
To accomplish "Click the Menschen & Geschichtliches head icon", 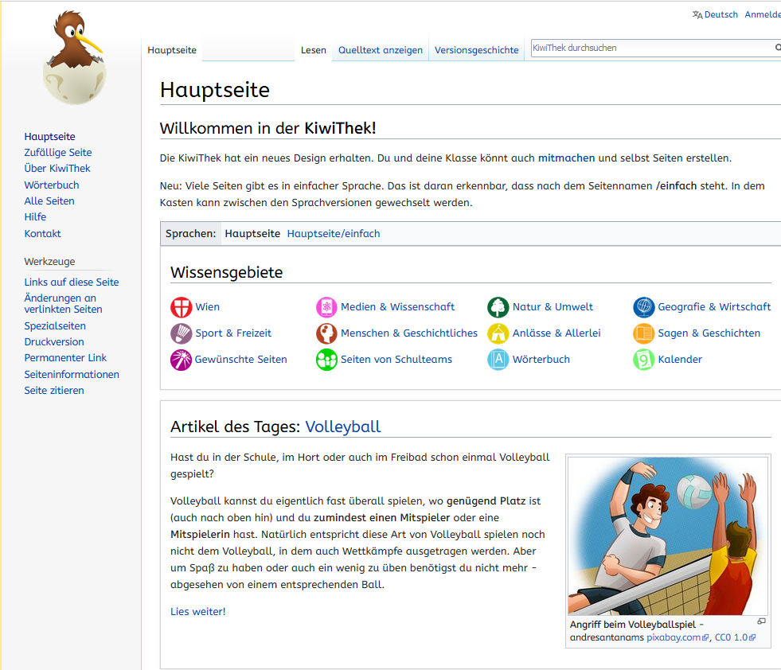I will coord(326,333).
